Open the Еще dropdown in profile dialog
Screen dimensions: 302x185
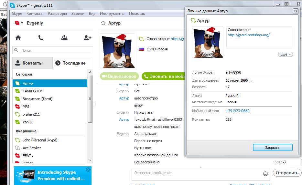tap(285, 54)
